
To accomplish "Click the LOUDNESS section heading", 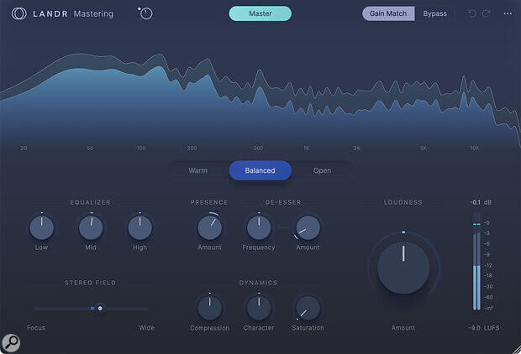I will [403, 202].
